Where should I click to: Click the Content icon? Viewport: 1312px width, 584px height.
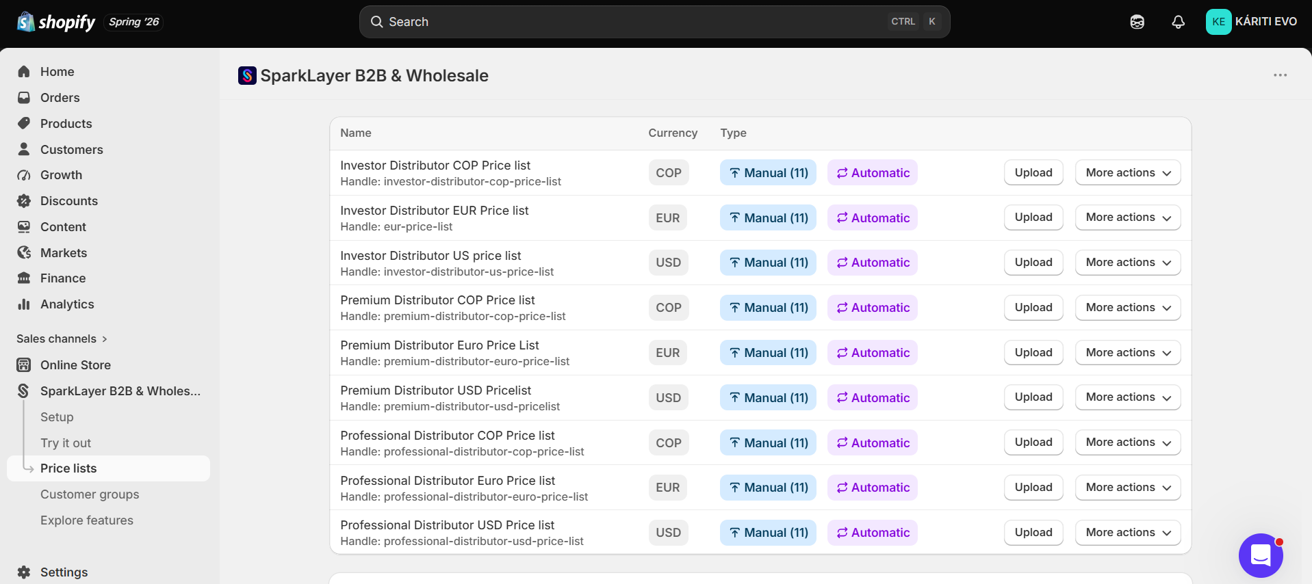pyautogui.click(x=24, y=227)
